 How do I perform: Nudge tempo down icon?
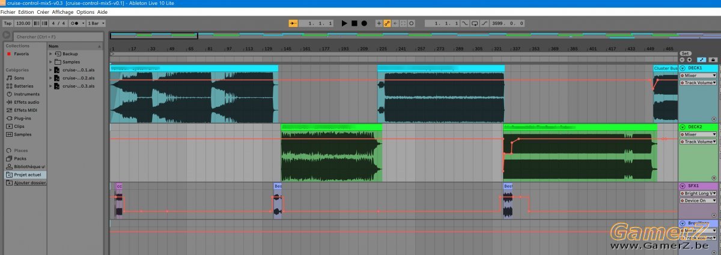tap(37, 23)
